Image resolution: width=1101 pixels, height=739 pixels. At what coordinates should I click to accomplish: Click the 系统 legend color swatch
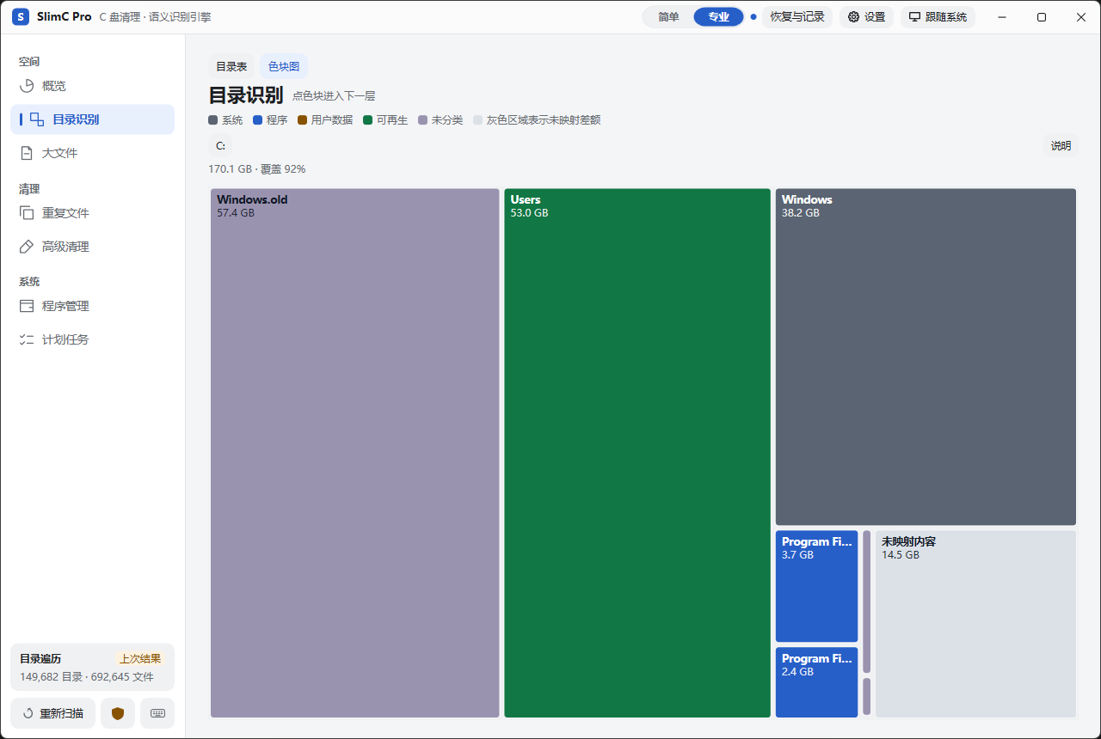click(x=213, y=120)
